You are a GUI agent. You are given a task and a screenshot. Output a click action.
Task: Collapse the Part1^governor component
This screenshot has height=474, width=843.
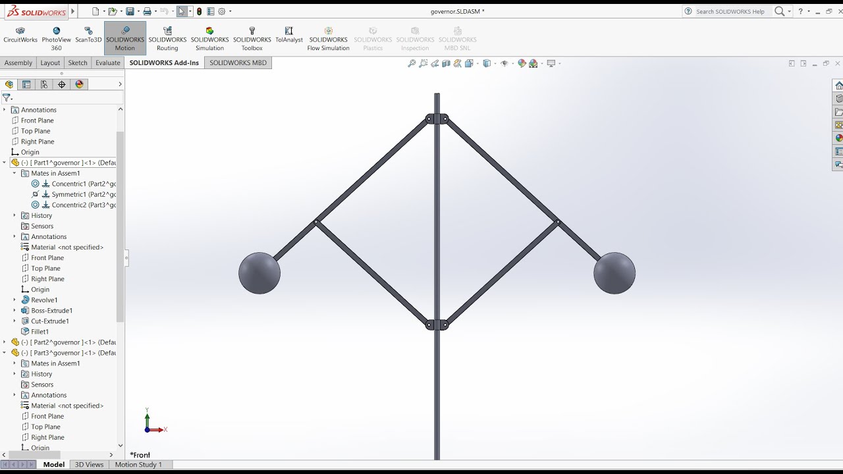click(x=4, y=163)
